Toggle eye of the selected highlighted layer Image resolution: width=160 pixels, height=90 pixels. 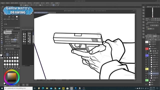[x=146, y=73]
